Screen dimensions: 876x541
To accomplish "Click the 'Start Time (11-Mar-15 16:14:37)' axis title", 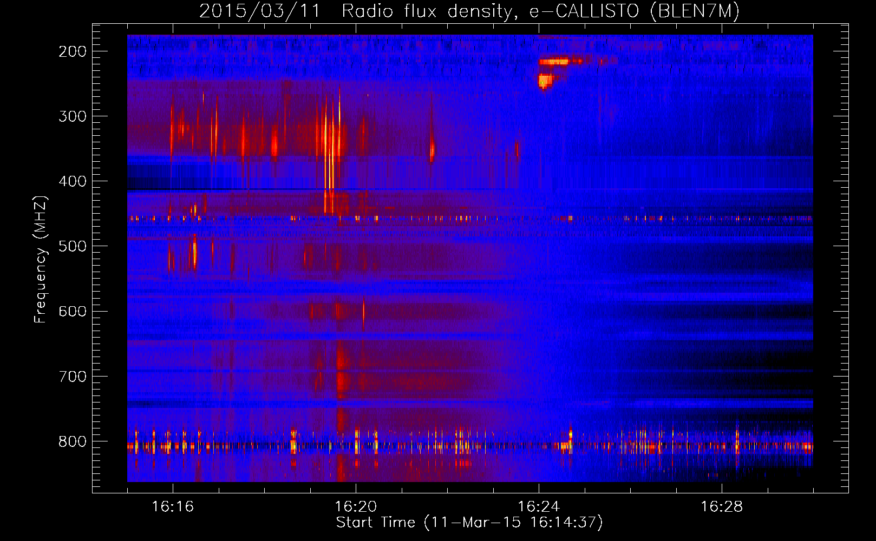I will pos(469,523).
